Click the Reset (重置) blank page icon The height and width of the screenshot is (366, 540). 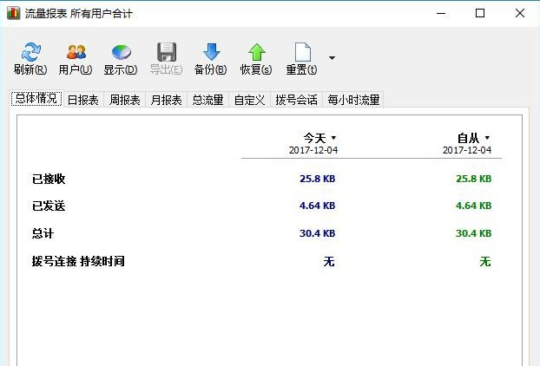tap(302, 52)
